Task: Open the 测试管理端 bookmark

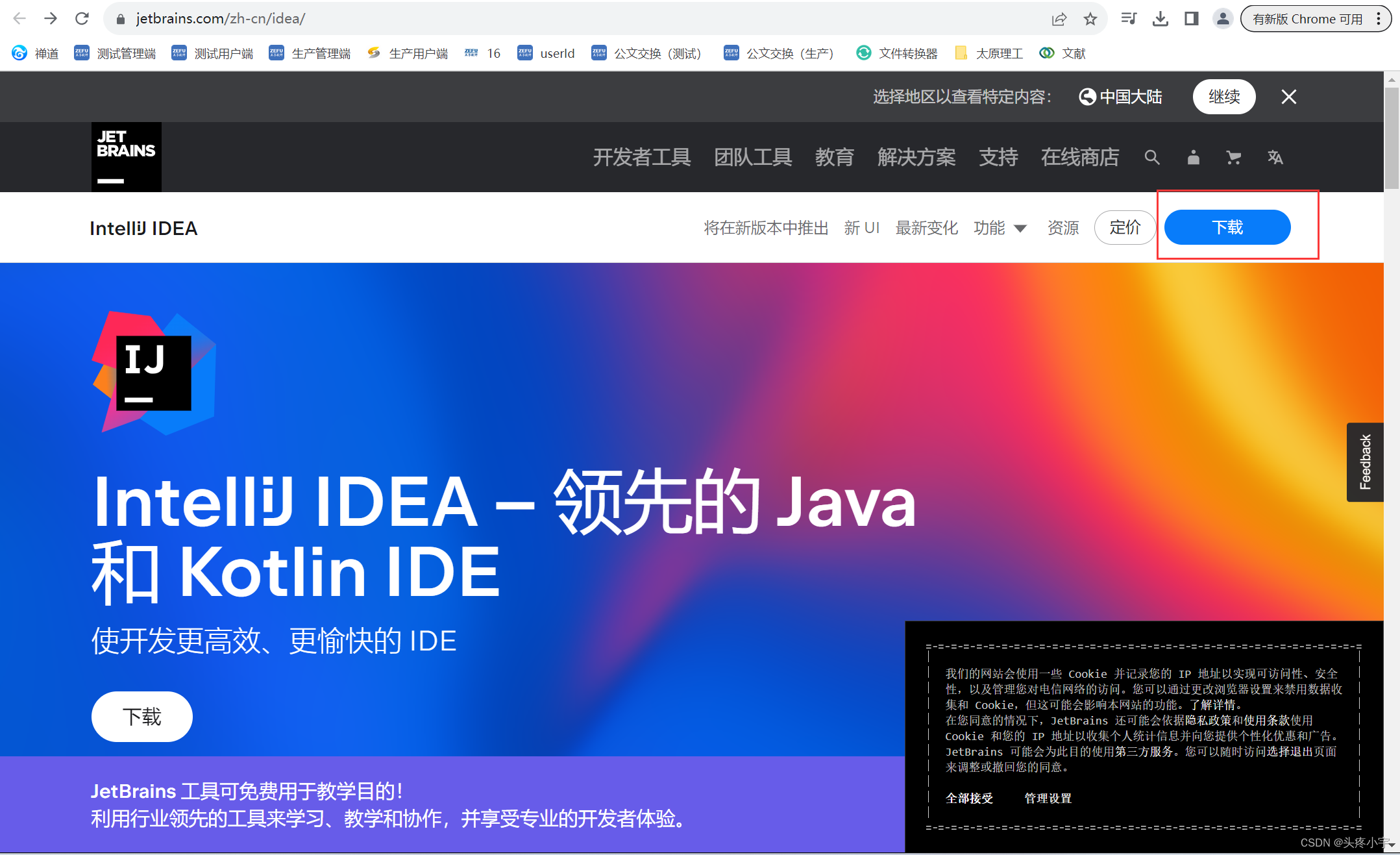Action: pyautogui.click(x=115, y=53)
